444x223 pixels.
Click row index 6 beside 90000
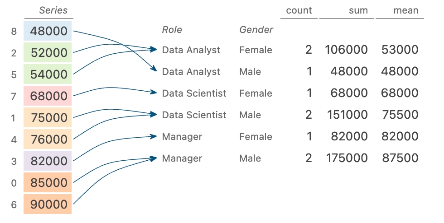pos(14,205)
